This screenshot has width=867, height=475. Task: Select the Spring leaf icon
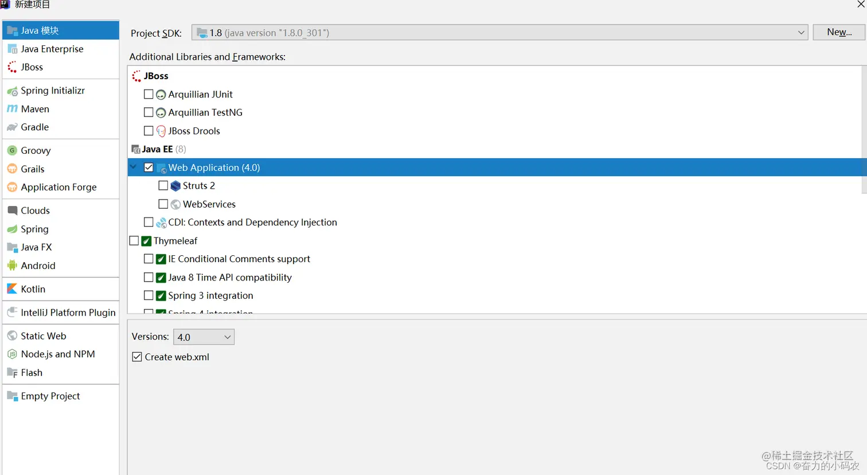12,229
